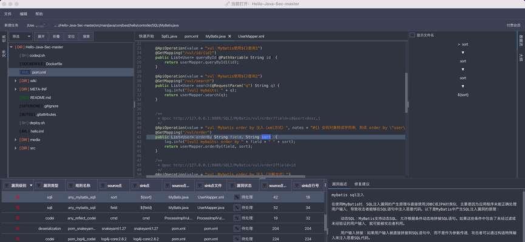Click the 漏洞状态 column filter icon
Screen dimensions: 525x242
232,186
